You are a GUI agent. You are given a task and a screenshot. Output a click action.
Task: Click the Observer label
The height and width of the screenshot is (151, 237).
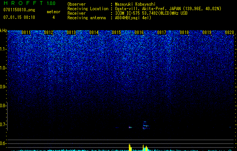click(76, 4)
